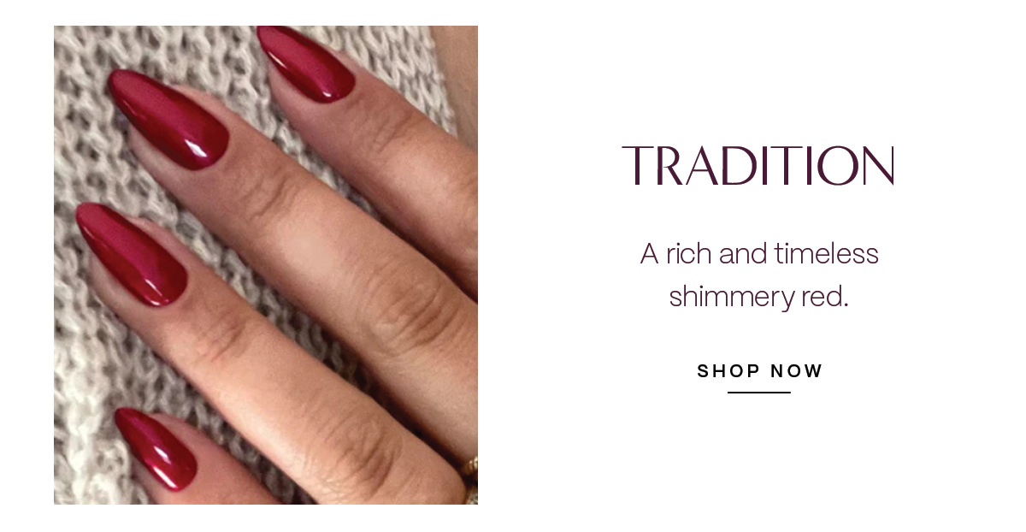The image size is (1026, 532).
Task: Click the text line 'shimmery red.'
Action: coord(759,298)
